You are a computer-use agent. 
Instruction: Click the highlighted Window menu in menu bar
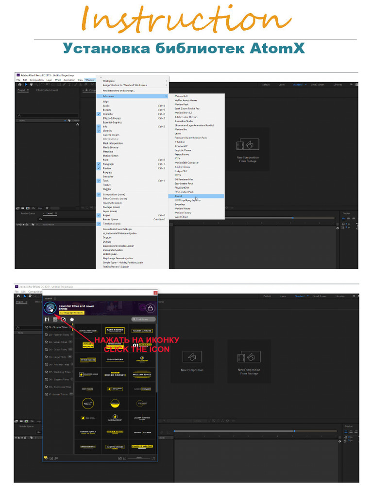[x=90, y=80]
